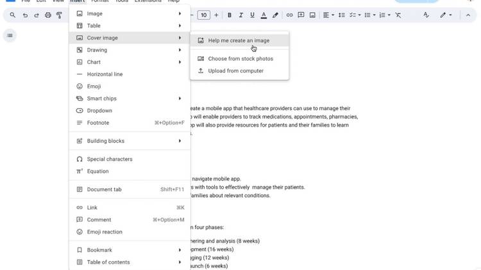Open the text alignment dropdown

coord(328,15)
